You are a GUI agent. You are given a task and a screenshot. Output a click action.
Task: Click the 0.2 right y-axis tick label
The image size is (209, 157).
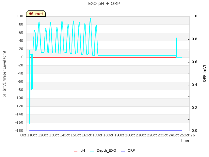tap(194, 108)
